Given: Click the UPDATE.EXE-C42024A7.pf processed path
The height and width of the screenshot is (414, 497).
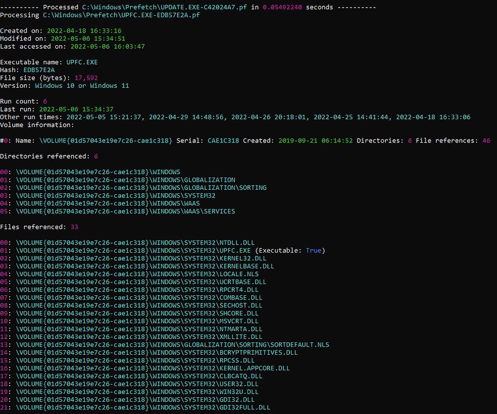Looking at the screenshot, I should point(164,7).
